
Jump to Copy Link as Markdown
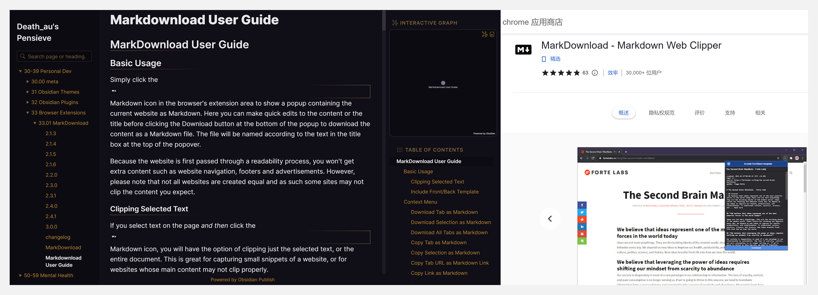tap(439, 273)
